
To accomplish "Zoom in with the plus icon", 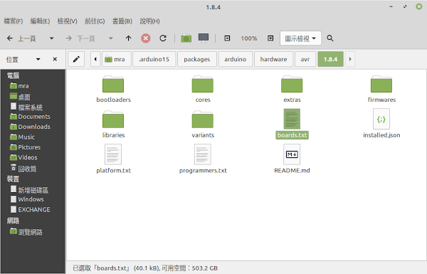I will coord(270,38).
